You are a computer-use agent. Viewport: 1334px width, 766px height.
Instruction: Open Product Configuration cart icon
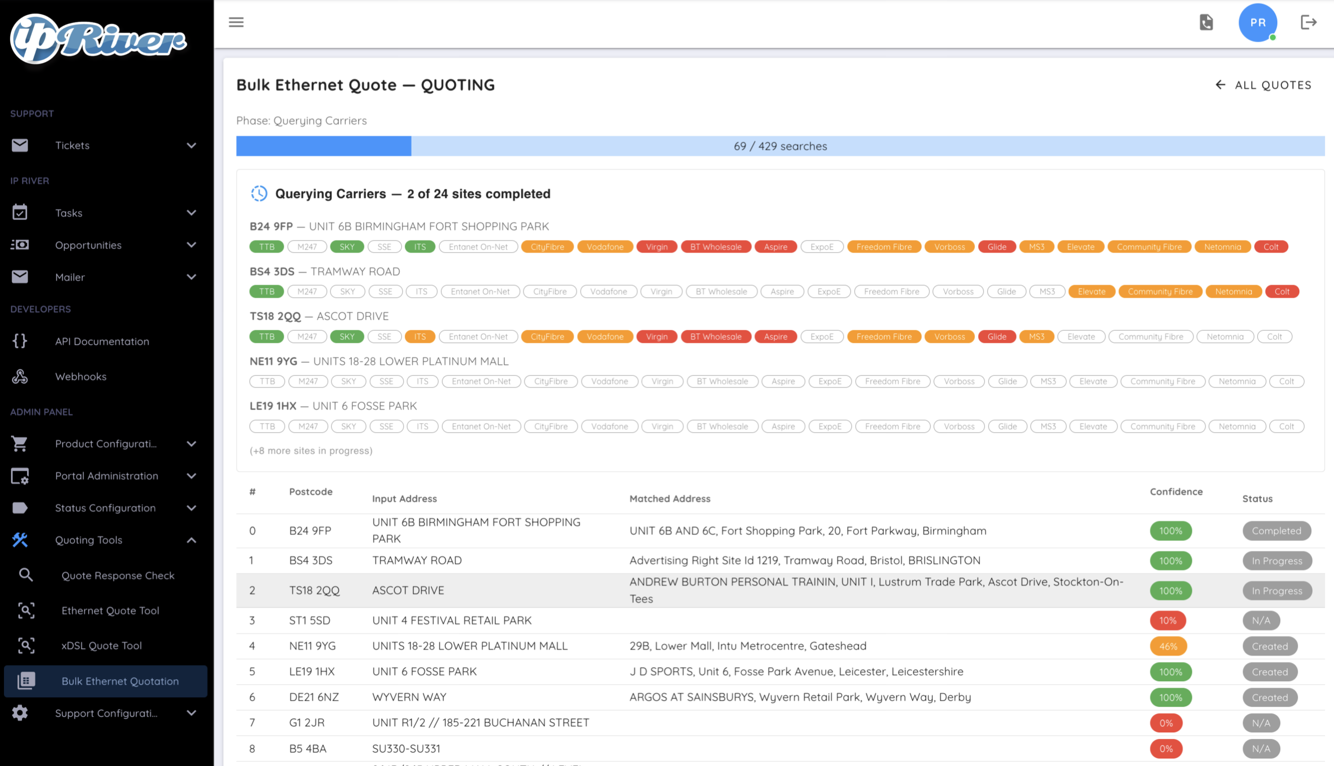(x=20, y=444)
